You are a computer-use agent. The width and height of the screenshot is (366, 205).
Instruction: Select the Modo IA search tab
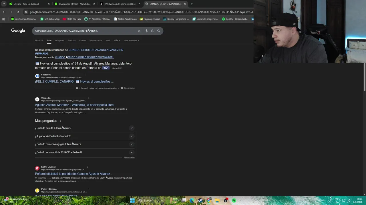coord(39,40)
